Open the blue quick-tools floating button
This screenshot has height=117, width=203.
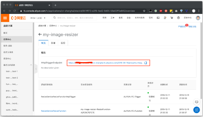click(x=197, y=110)
